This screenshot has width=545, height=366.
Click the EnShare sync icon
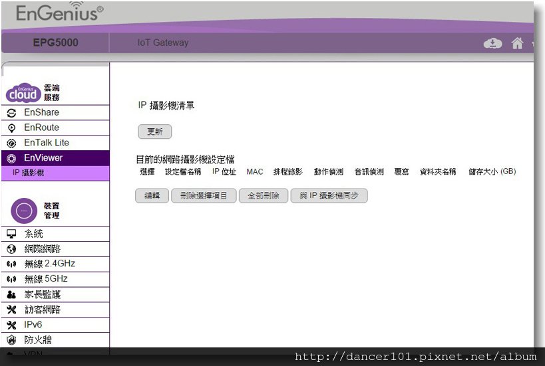(x=11, y=113)
